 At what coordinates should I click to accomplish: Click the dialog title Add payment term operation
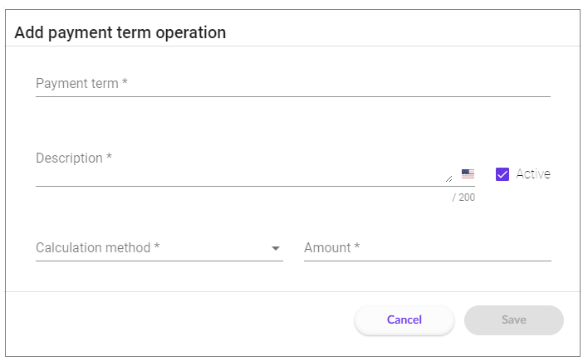tap(120, 32)
